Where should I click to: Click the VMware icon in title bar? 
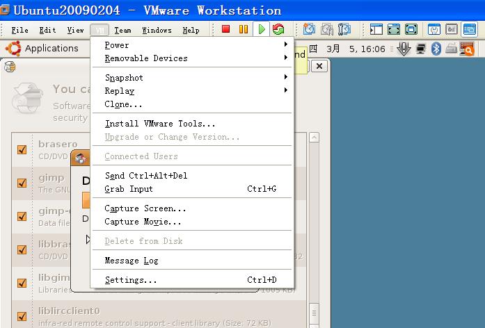tap(4, 10)
